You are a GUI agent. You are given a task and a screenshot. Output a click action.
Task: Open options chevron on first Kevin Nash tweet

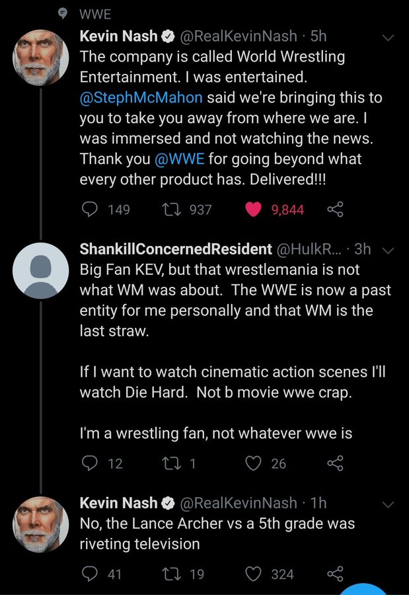point(388,38)
